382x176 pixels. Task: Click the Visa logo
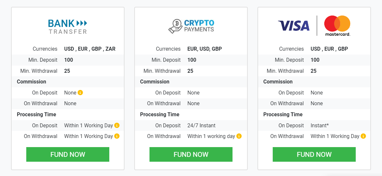[x=293, y=26]
